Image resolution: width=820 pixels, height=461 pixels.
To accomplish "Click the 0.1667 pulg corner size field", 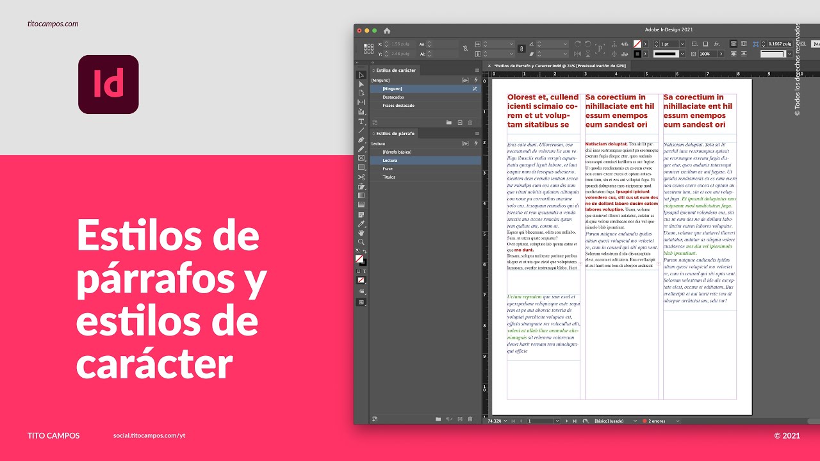I will 780,44.
